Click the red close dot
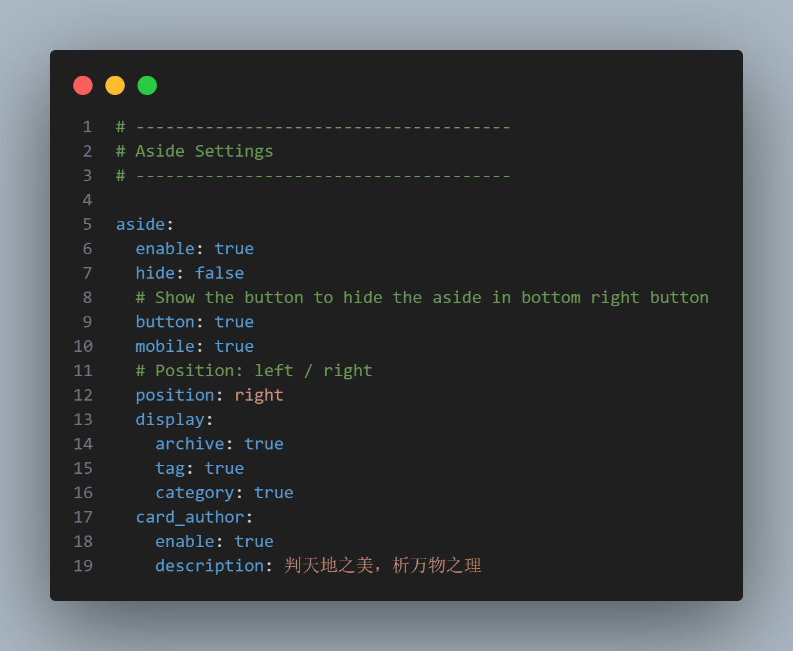The height and width of the screenshot is (651, 793). point(83,85)
